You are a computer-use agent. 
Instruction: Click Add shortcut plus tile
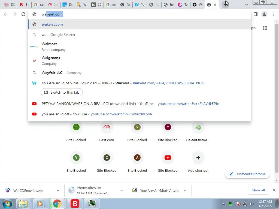click(x=198, y=162)
